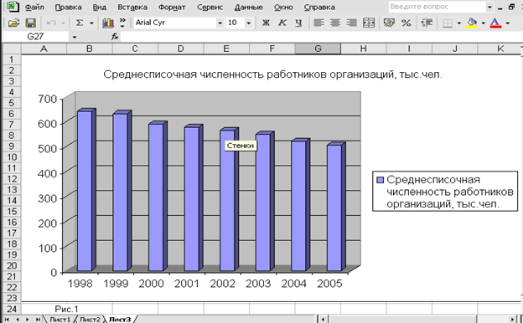Screen dimensions: 523x323
Task: Expand the Name Box dropdown arrow
Action: (75, 37)
